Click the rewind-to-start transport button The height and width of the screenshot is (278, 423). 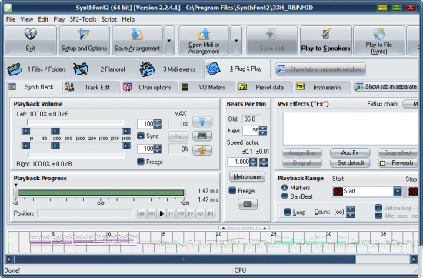tap(142, 214)
